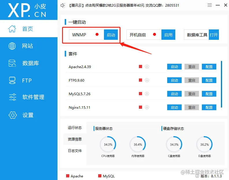Viewport: 229px width, 180px height.
Task: Click MySQL status in footer
Action: (107, 176)
